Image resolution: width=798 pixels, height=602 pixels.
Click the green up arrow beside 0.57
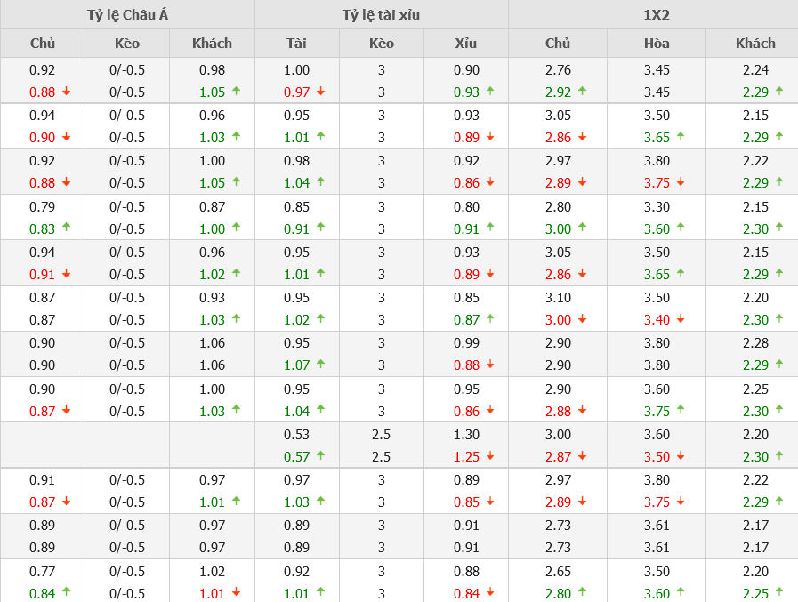pyautogui.click(x=320, y=455)
